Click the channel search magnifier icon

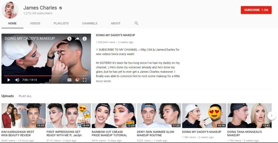tap(136, 23)
